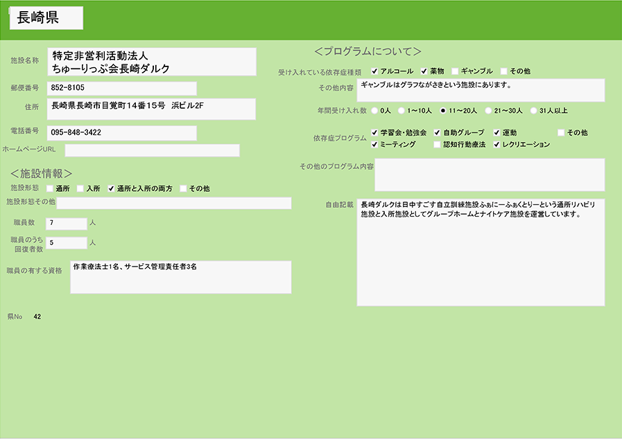Uncheck 通所と入所の両方 checkbox
The width and height of the screenshot is (622, 439).
click(111, 188)
